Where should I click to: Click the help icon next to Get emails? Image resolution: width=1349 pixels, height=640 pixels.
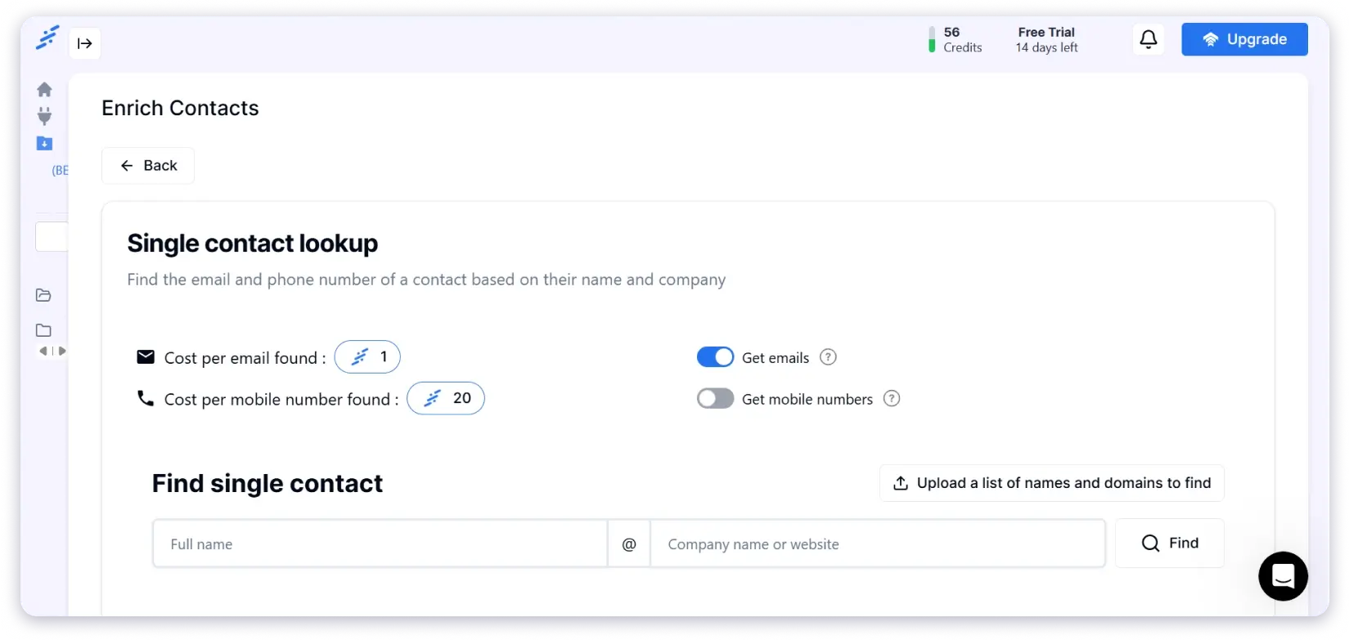(x=828, y=357)
